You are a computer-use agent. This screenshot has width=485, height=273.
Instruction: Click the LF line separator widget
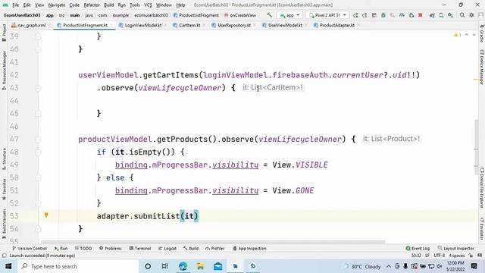pyautogui.click(x=427, y=256)
